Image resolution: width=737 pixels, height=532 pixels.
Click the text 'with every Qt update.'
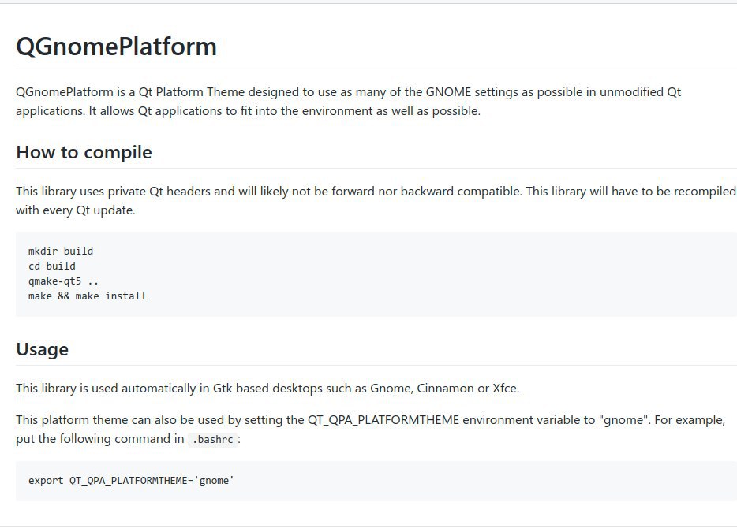(76, 210)
